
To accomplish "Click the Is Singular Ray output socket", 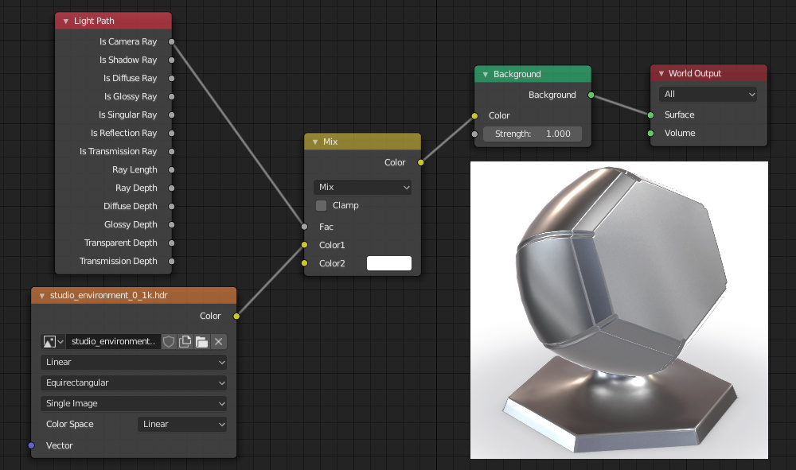I will point(172,115).
